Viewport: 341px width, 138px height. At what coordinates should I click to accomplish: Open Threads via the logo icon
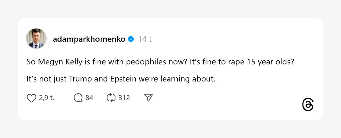pos(308,105)
